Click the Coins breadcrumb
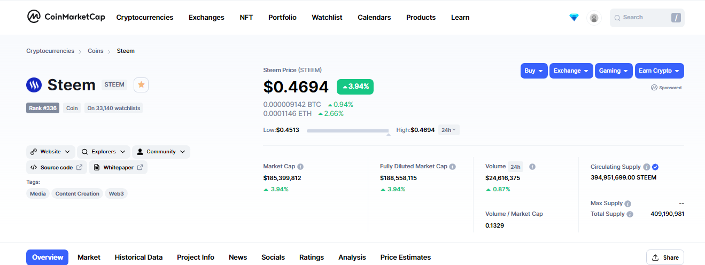705x265 pixels. [96, 51]
